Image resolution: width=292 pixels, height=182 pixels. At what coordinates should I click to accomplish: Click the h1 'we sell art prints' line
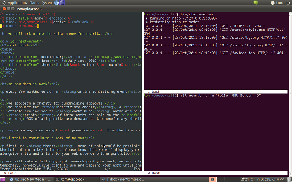click(x=57, y=34)
